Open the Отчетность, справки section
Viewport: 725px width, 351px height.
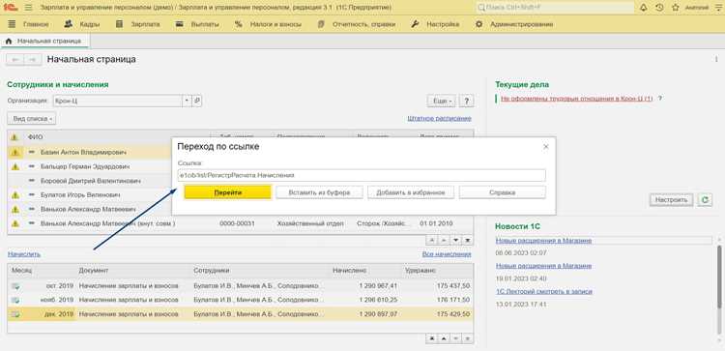pyautogui.click(x=357, y=24)
